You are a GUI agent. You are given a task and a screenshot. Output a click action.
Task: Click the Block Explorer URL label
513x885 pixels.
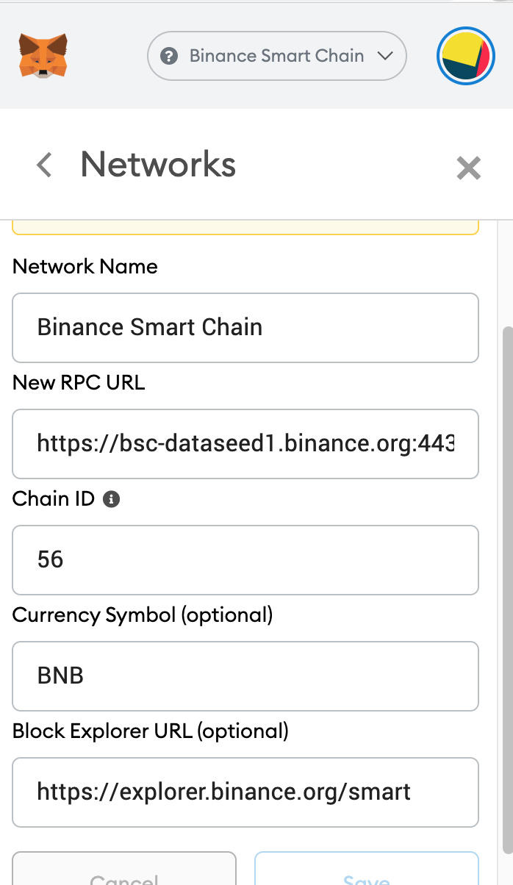click(x=151, y=731)
